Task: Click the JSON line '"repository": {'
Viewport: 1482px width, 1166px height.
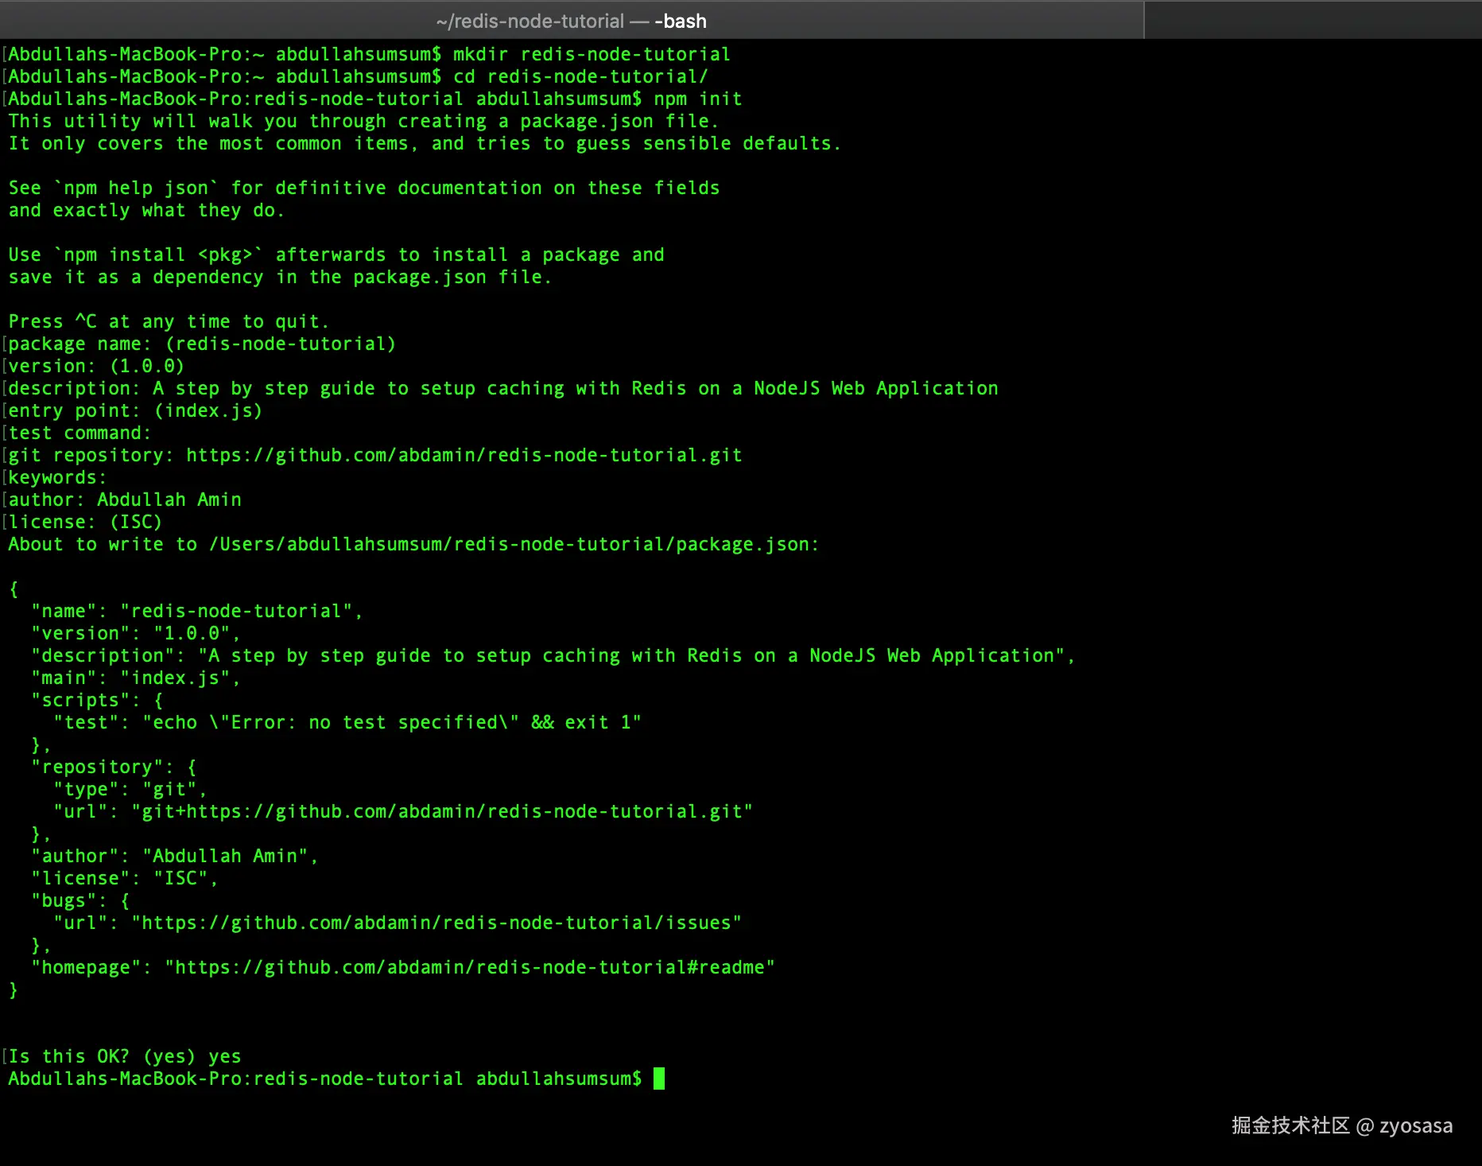Action: tap(114, 767)
